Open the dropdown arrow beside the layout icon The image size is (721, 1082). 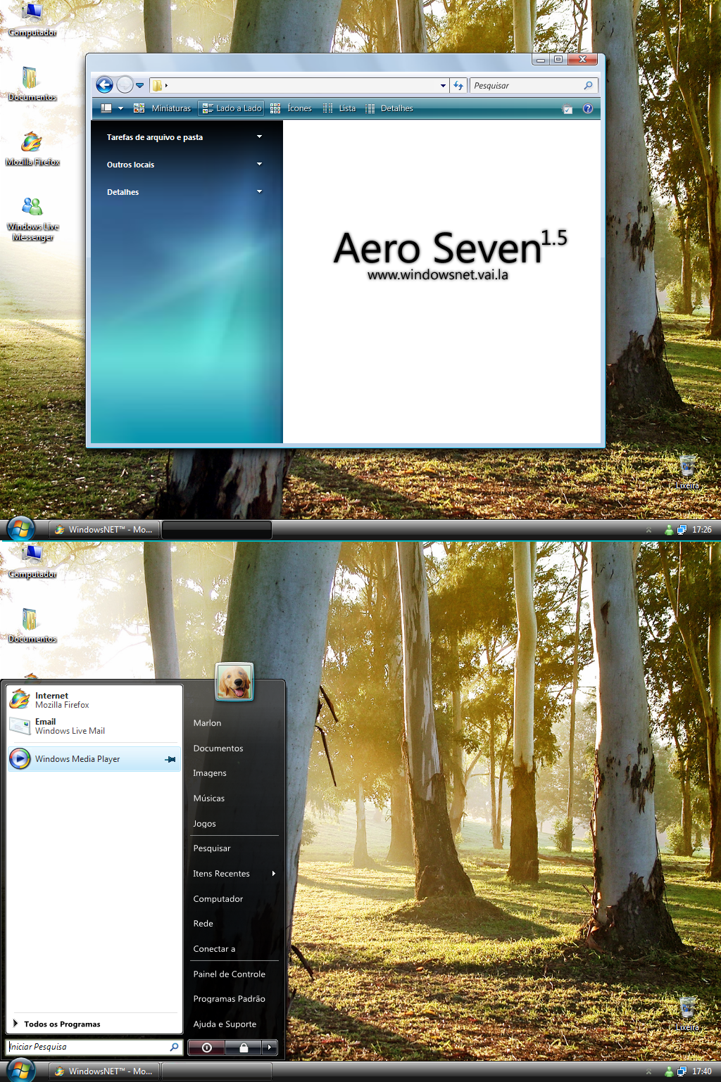coord(120,108)
